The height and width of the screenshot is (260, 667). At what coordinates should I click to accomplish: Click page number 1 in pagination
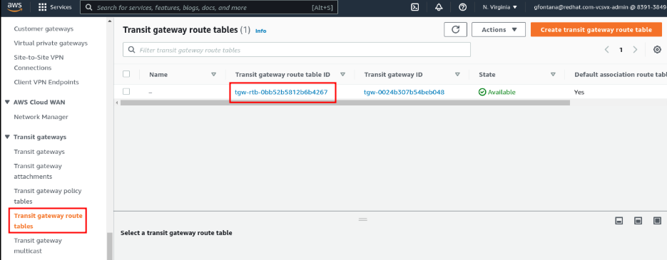(621, 50)
